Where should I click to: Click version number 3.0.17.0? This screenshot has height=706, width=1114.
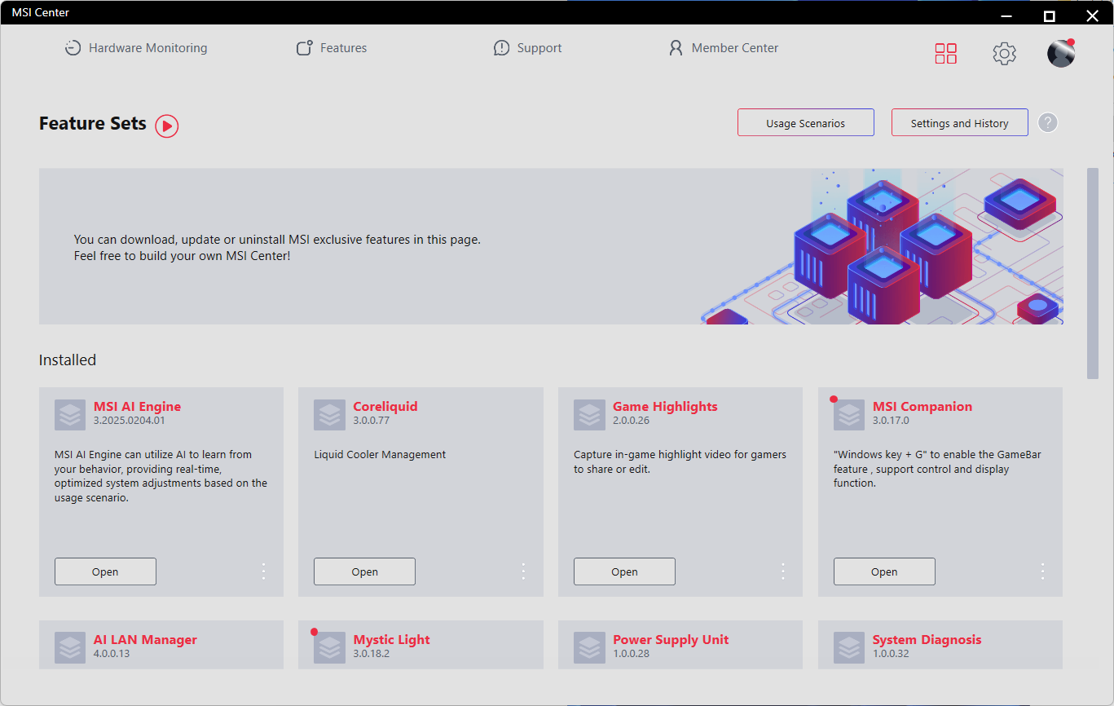point(891,421)
